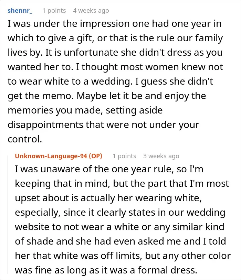Click line starting "website to not wear a white"

point(119,227)
